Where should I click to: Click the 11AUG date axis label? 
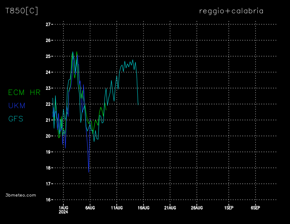click(x=117, y=208)
